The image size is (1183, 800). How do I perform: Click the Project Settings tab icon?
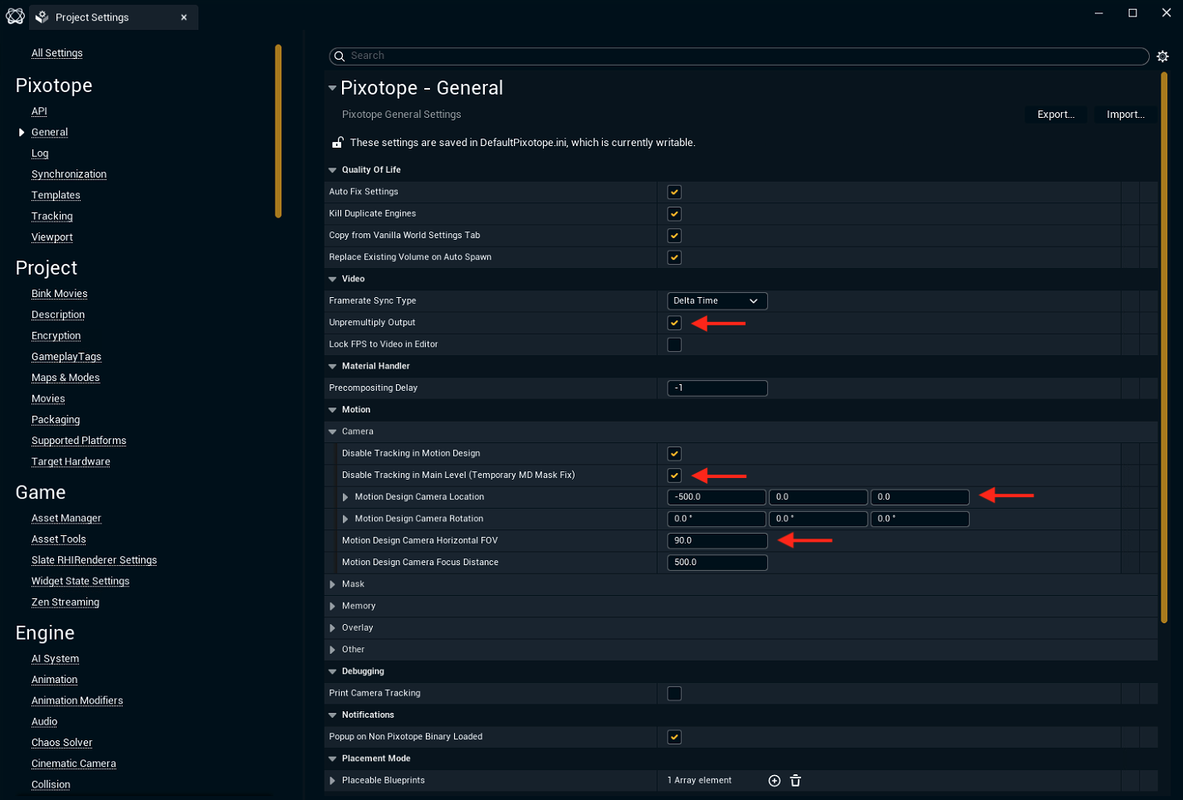pyautogui.click(x=42, y=17)
